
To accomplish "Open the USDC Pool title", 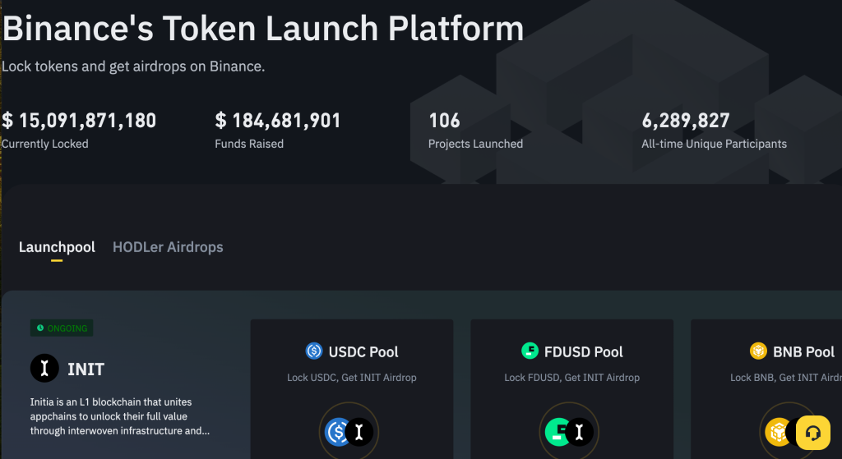I will (363, 351).
